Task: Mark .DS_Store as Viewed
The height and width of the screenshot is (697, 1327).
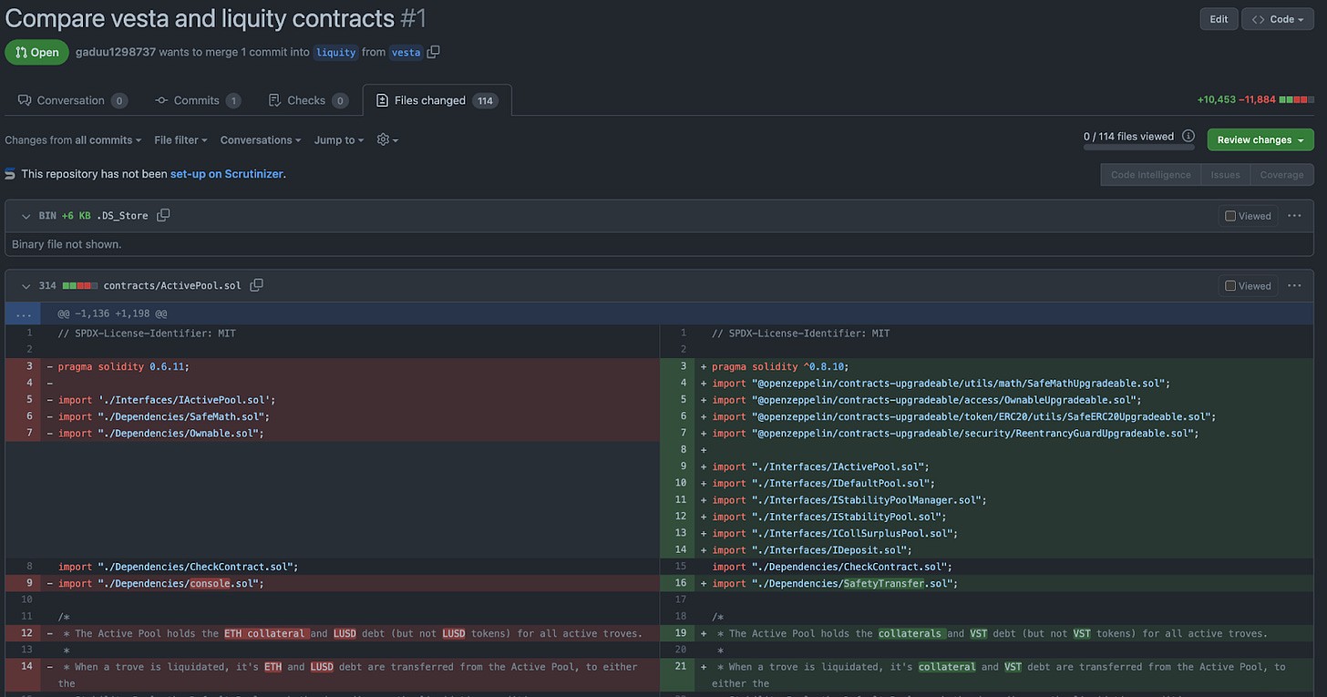Action: [x=1248, y=216]
